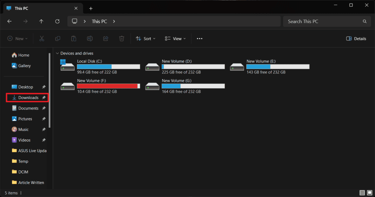Open Downloads in the sidebar

28,98
